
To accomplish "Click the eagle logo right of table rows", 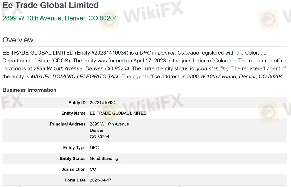I will pos(268,112).
